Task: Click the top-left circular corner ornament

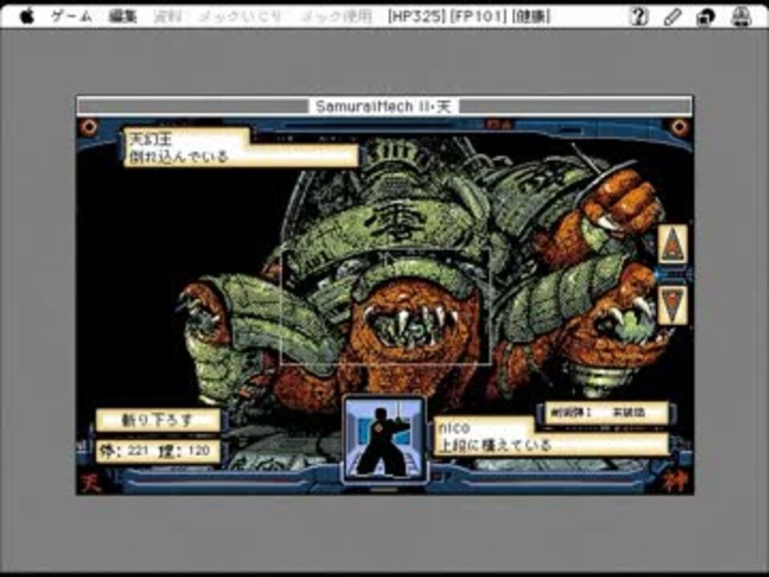Action: 89,127
